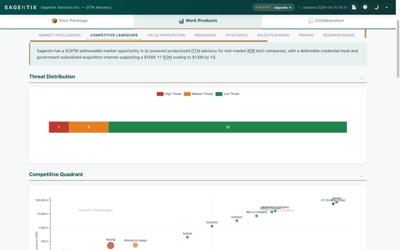Click the compass guide icon
Viewport: 400px width, 250px height.
365,7
